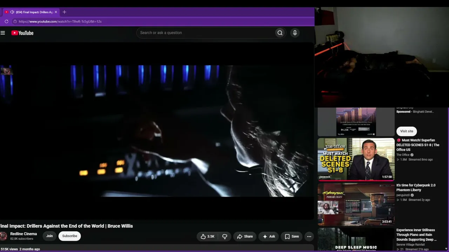Open the YouTube guide hamburger menu

click(x=3, y=33)
